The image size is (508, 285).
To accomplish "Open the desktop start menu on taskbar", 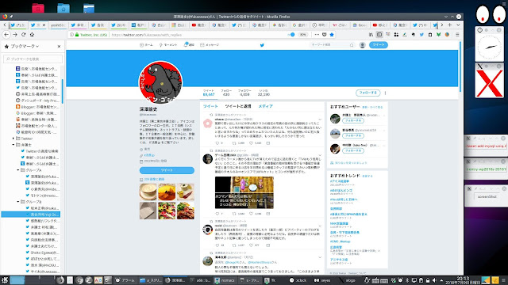I will (x=5, y=280).
